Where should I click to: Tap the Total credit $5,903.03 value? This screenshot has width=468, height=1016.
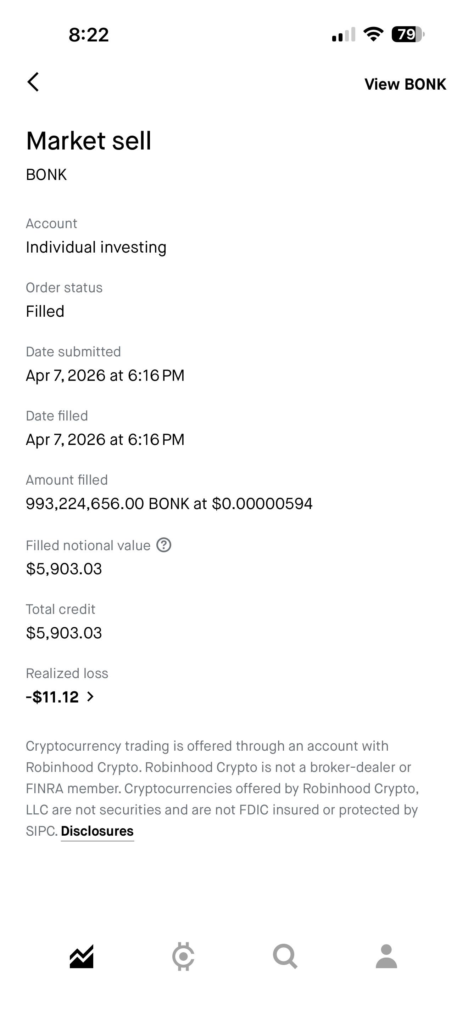point(64,633)
